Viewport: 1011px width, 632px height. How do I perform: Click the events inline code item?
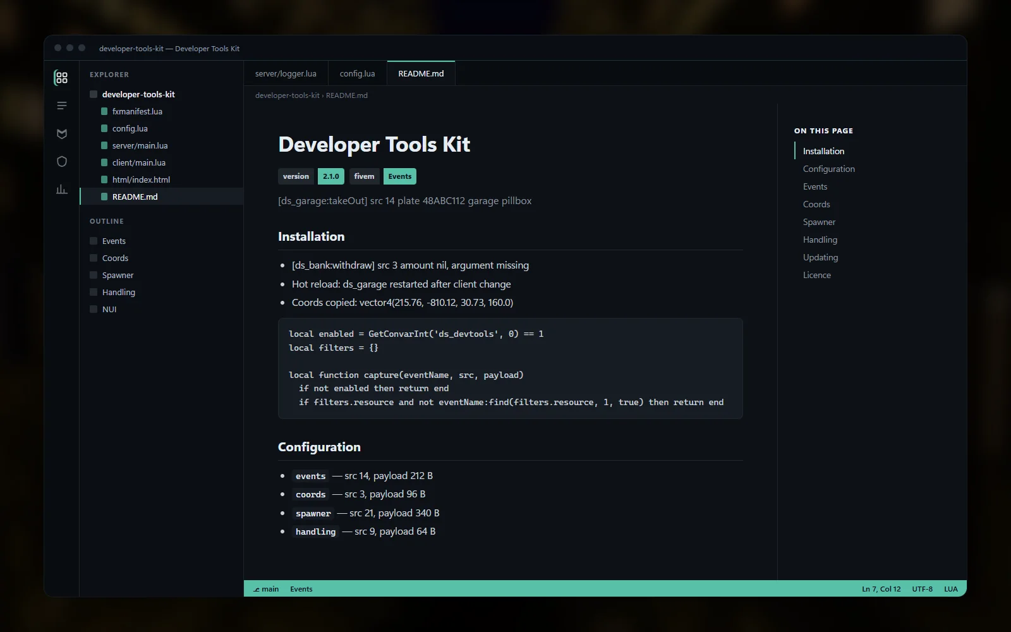[310, 476]
